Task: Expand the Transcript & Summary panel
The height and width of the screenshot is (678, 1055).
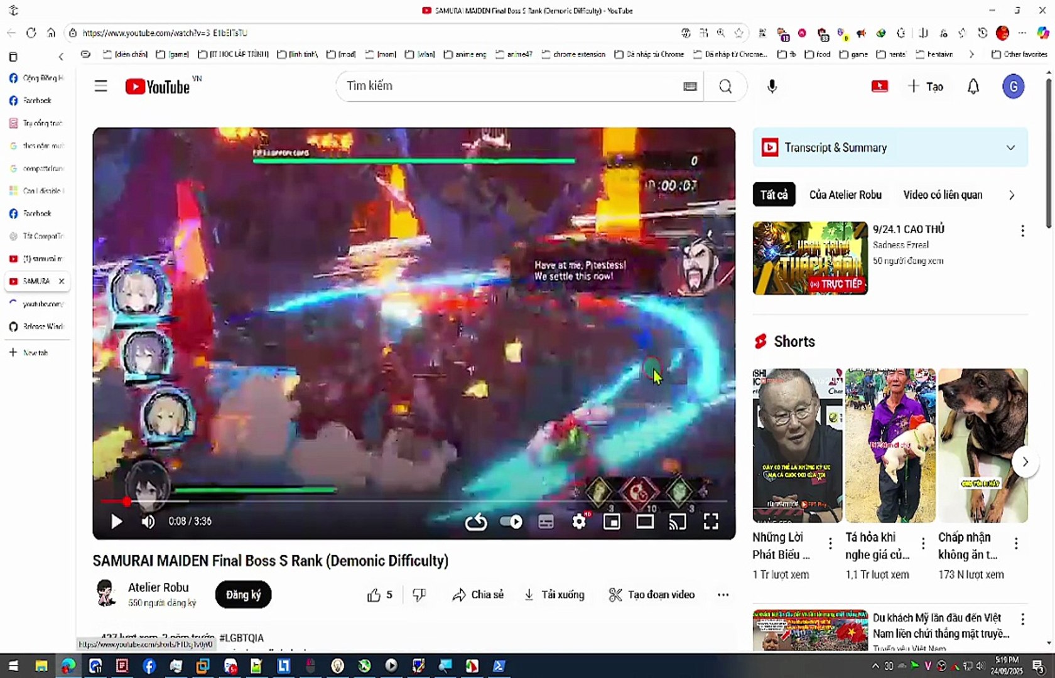Action: click(x=1010, y=148)
